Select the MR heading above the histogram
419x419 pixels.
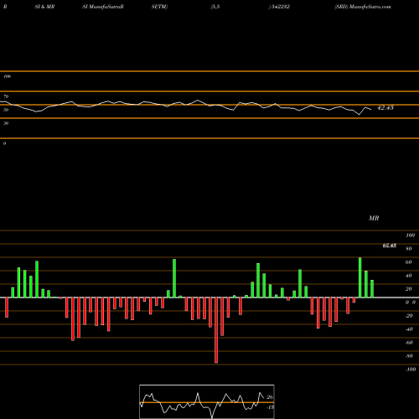pos(374,218)
